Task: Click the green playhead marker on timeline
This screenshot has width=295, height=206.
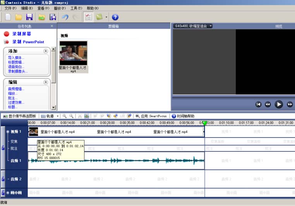Action: tap(205, 123)
